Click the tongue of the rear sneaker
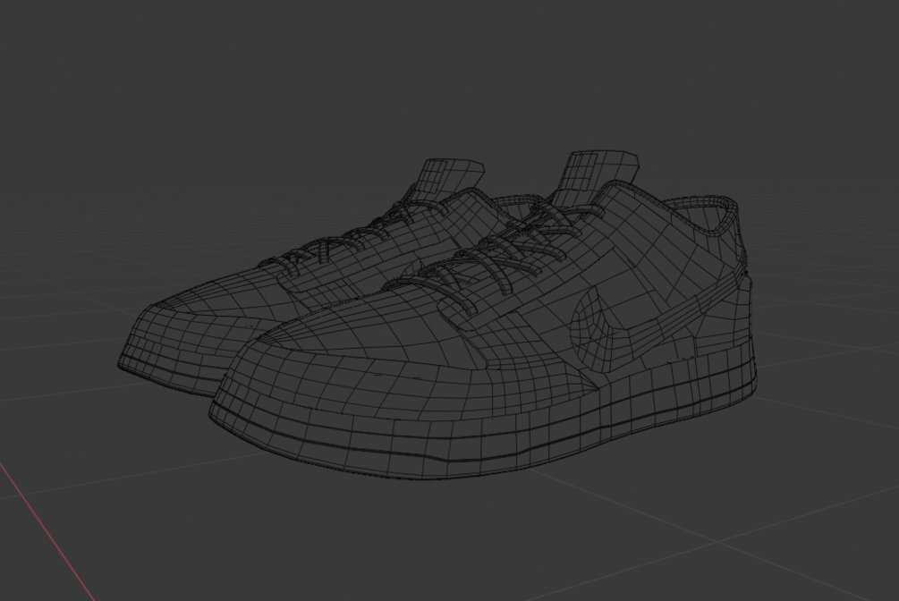 [x=447, y=179]
